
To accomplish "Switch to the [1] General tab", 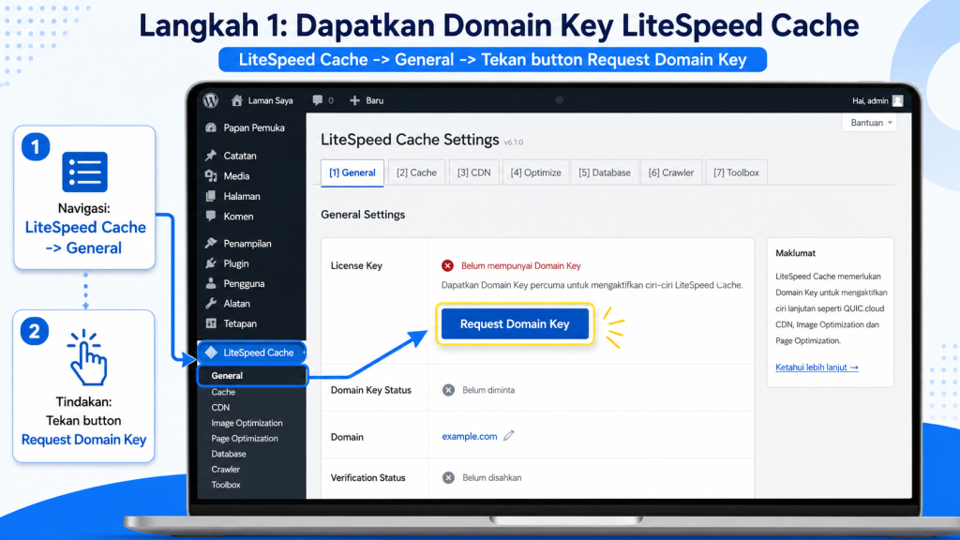I will pos(352,172).
